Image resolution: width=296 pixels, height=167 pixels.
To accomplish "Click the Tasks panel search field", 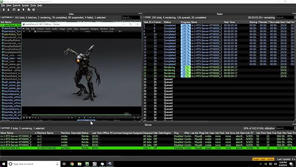I will 285,18.
